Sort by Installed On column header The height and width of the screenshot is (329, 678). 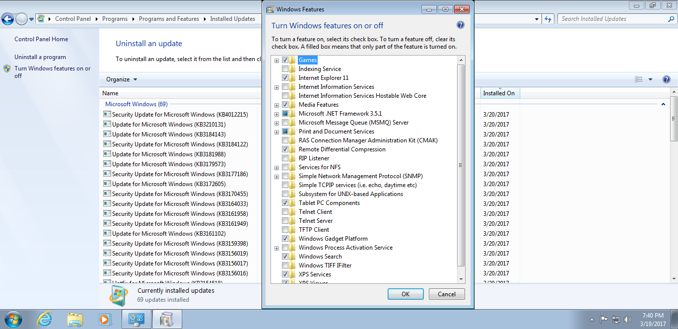500,93
